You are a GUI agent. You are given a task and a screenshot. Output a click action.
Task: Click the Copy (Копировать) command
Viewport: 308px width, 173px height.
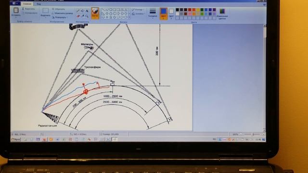(30, 13)
